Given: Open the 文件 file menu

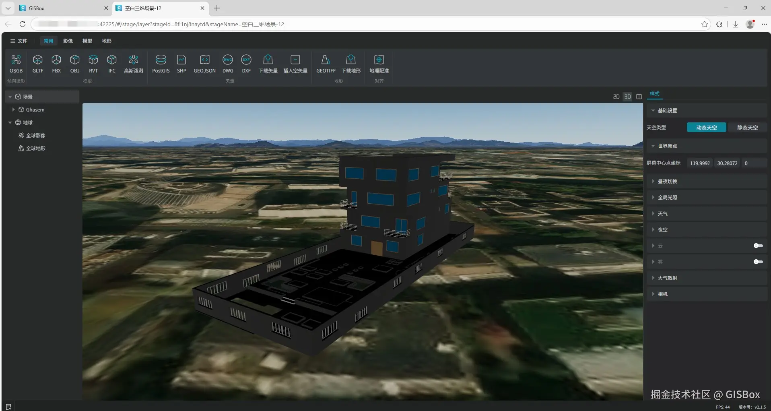Looking at the screenshot, I should [x=19, y=41].
